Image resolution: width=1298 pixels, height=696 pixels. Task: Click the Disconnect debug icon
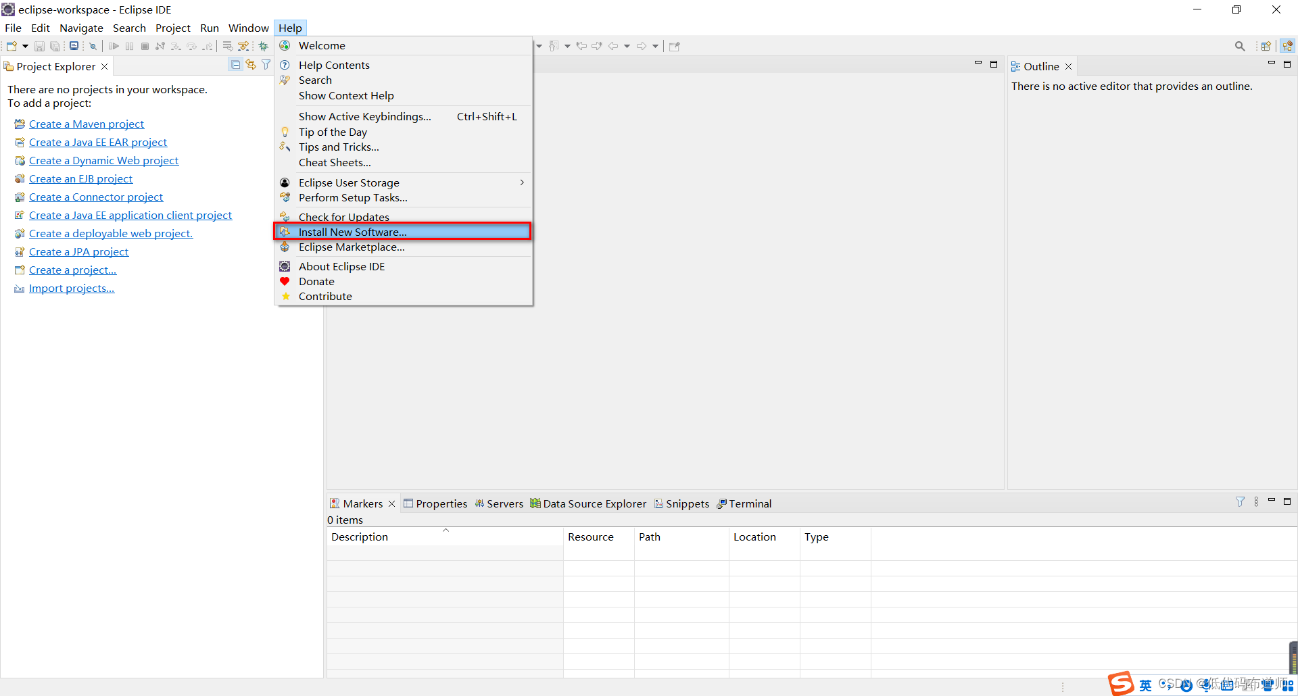click(160, 46)
